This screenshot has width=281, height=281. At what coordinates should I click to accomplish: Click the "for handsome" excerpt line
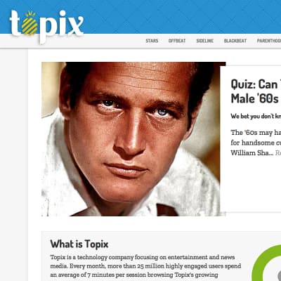[256, 143]
